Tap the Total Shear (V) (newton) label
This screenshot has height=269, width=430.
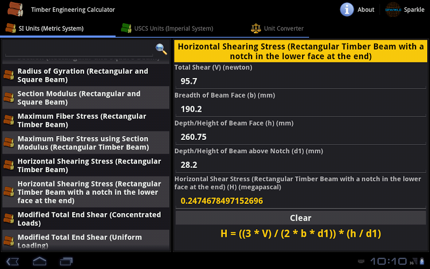[213, 68]
